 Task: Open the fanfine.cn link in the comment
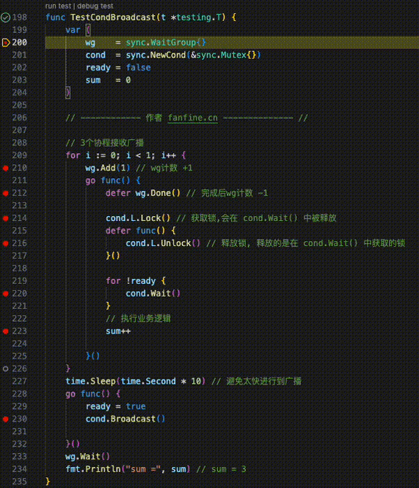tap(192, 117)
